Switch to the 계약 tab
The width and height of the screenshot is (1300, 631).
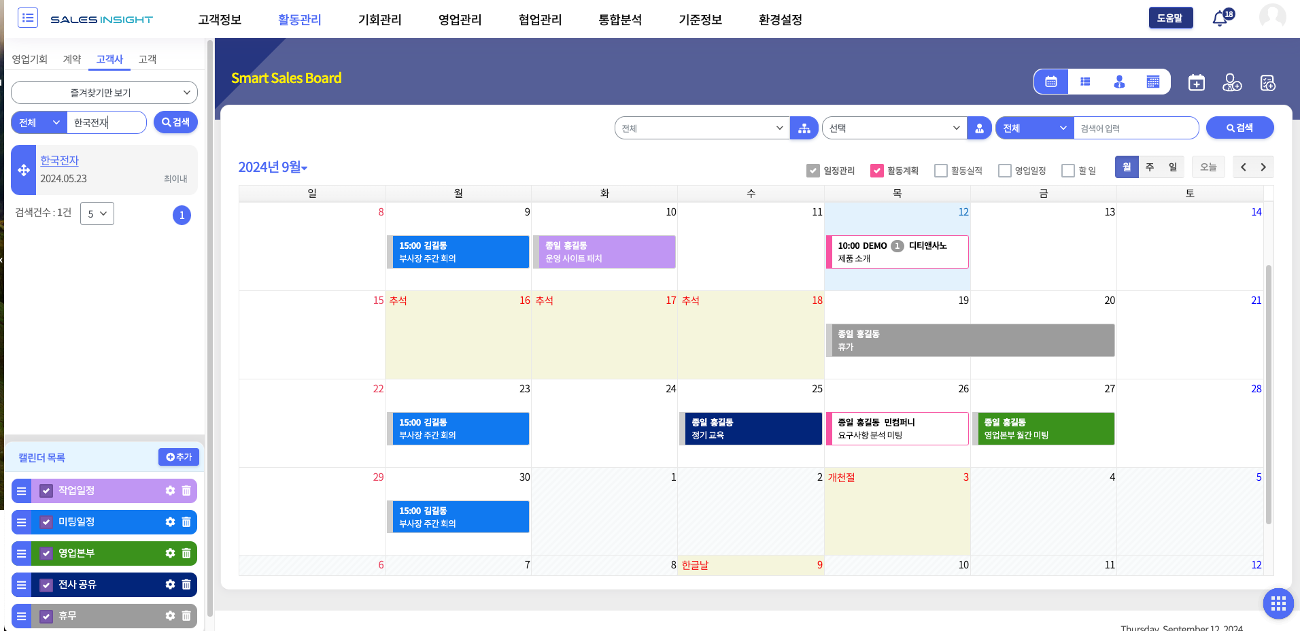coord(72,59)
